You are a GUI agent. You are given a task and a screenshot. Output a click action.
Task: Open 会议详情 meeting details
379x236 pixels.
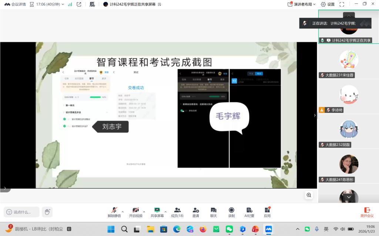point(15,4)
